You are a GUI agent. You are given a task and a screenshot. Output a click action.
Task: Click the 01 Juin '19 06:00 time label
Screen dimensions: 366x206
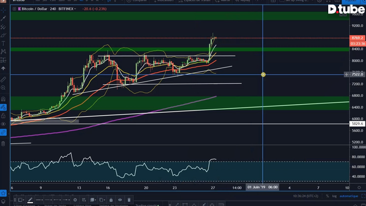tap(262, 187)
